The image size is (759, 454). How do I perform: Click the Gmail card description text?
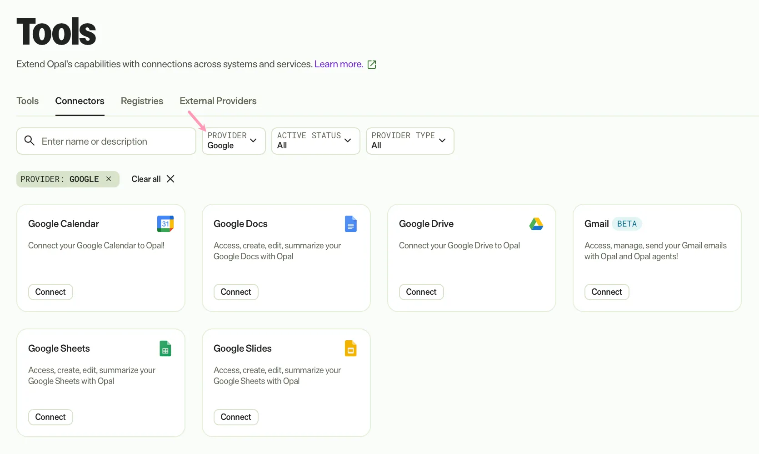click(655, 251)
